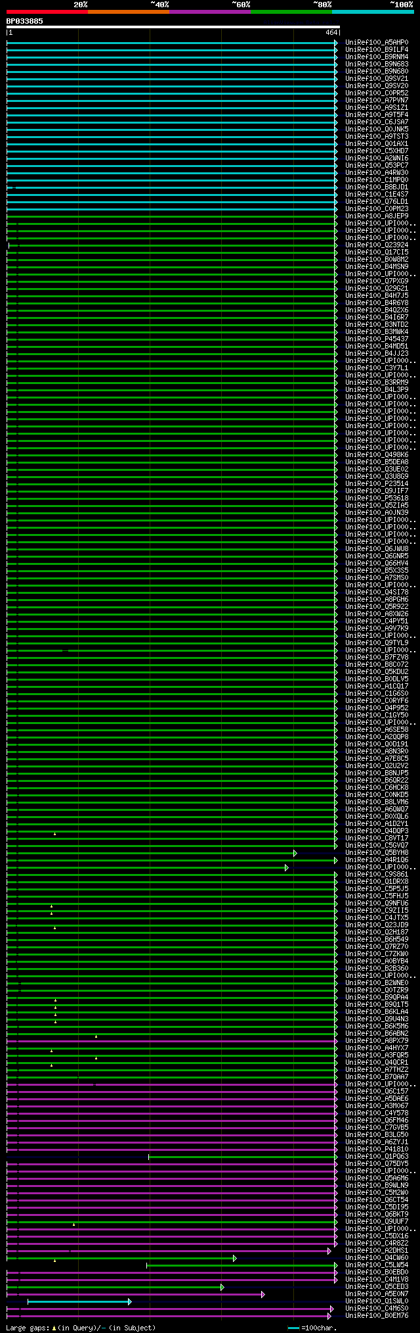Select hit label UniRef100_Q4CW60
420x1333 pixels.
pyautogui.click(x=377, y=1258)
